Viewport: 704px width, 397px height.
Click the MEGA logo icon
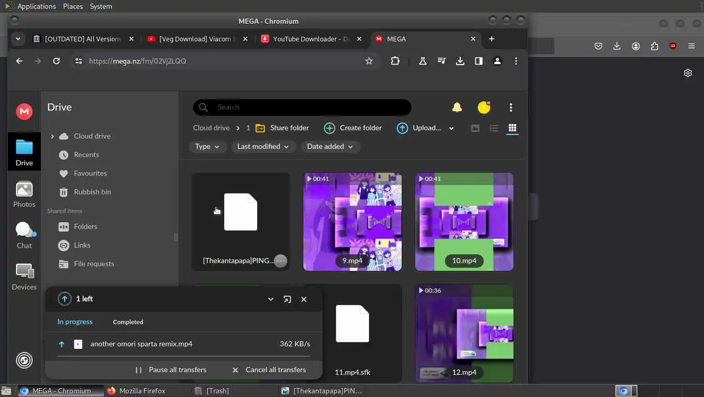coord(24,112)
